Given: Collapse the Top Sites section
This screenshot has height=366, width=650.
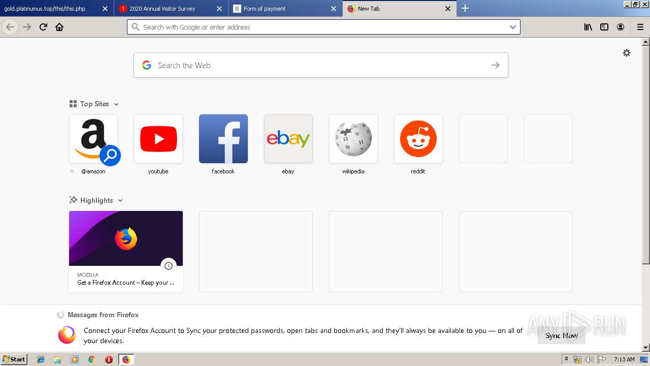Looking at the screenshot, I should (116, 104).
